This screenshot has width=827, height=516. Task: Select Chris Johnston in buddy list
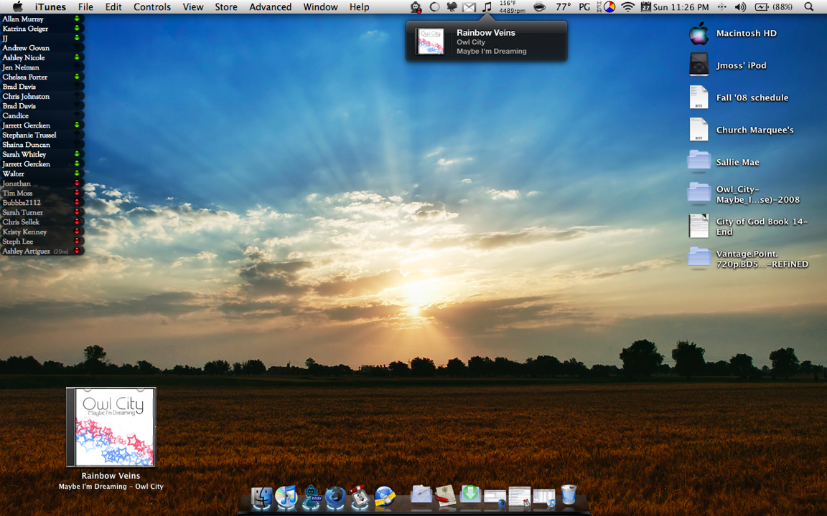pyautogui.click(x=42, y=96)
